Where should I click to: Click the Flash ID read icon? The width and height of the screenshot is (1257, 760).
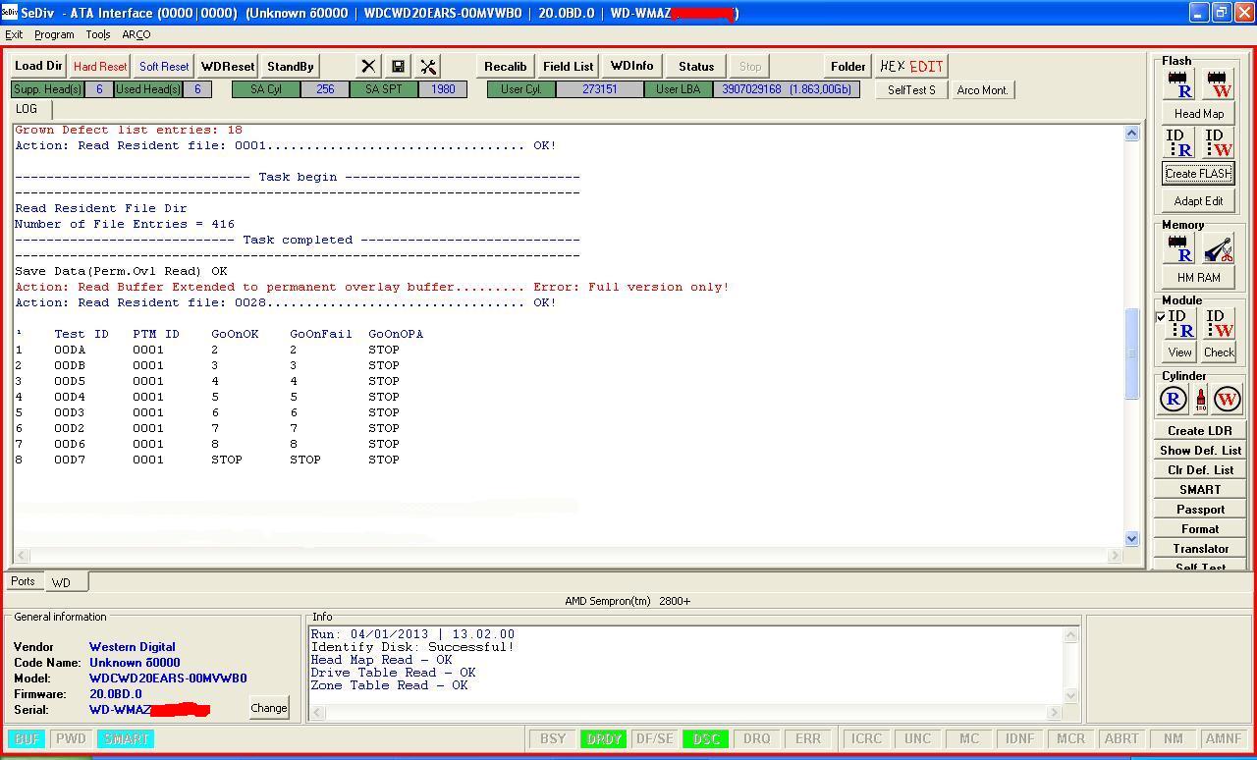tap(1178, 143)
